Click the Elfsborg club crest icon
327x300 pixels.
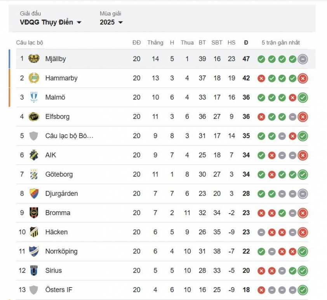[34, 117]
